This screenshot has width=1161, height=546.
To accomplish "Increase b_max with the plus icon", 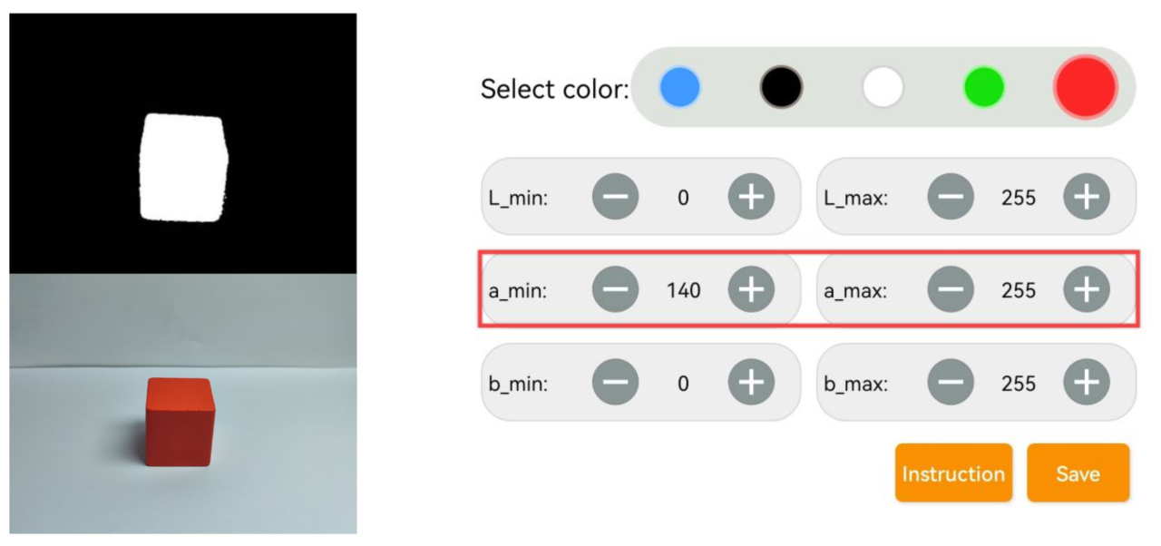I will [1087, 383].
